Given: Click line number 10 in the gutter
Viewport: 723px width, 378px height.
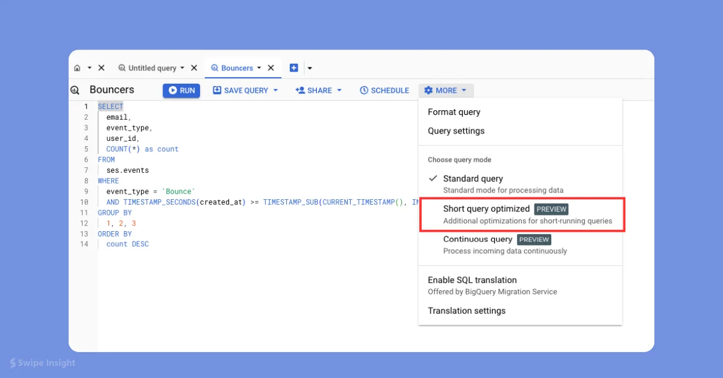Looking at the screenshot, I should (84, 202).
